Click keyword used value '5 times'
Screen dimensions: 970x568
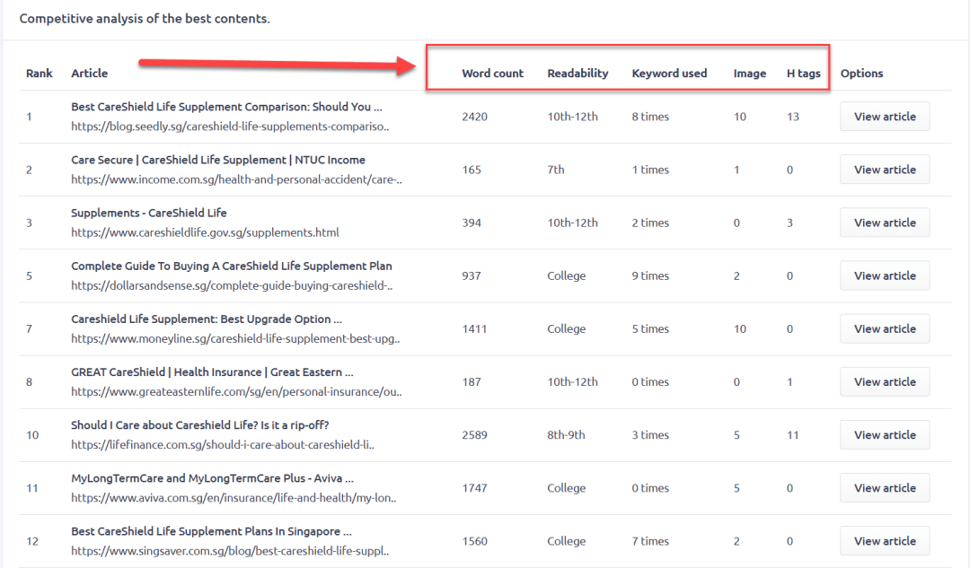(650, 329)
